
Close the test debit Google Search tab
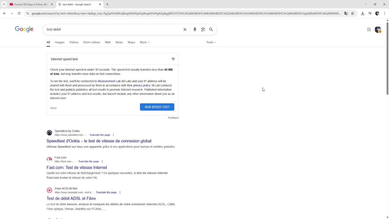click(x=100, y=4)
